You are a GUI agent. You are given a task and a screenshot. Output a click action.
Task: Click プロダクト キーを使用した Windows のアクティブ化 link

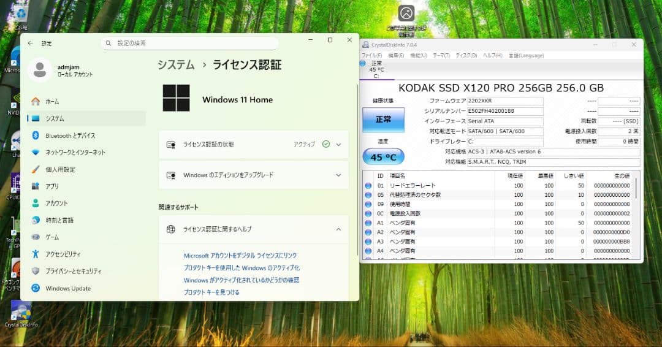(242, 268)
